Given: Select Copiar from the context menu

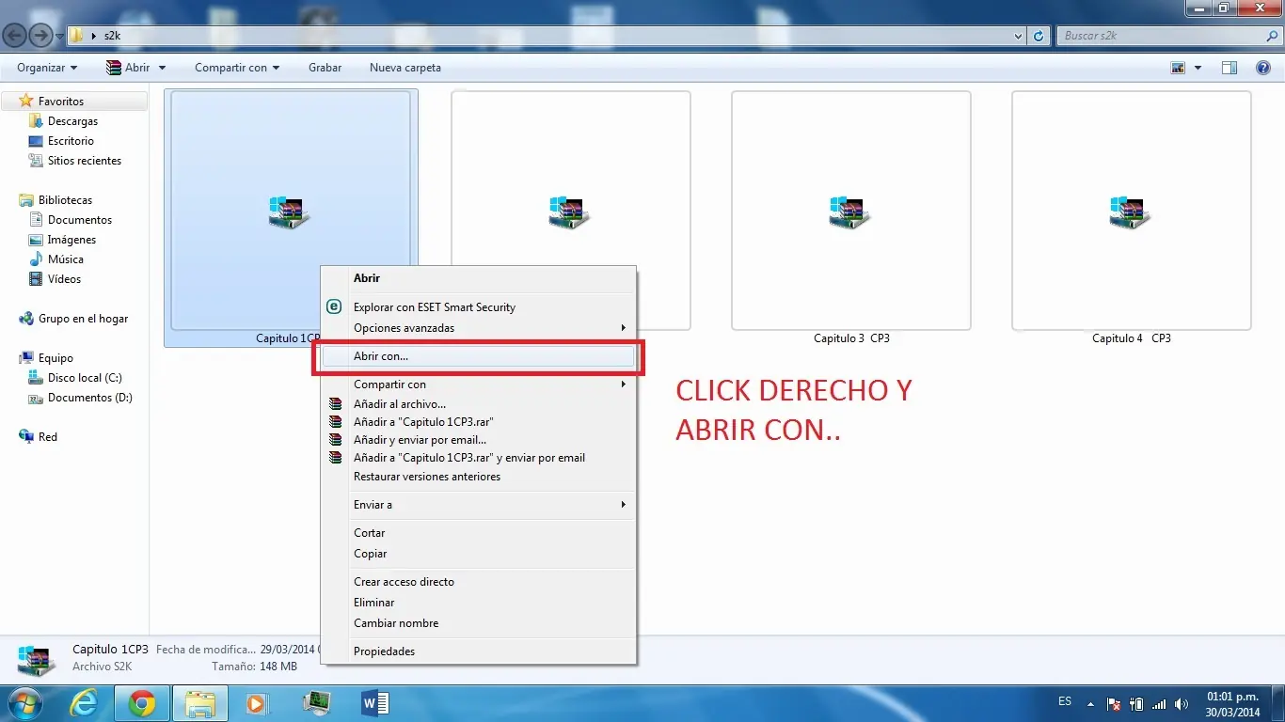Looking at the screenshot, I should pyautogui.click(x=479, y=554).
